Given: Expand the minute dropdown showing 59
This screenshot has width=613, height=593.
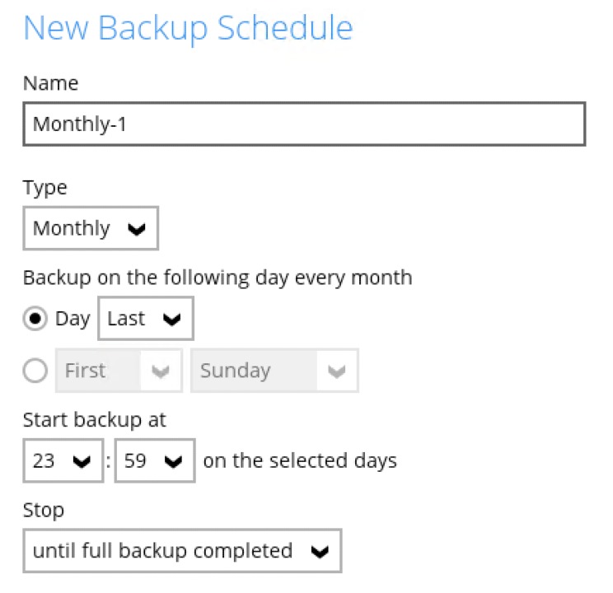Looking at the screenshot, I should [x=154, y=460].
